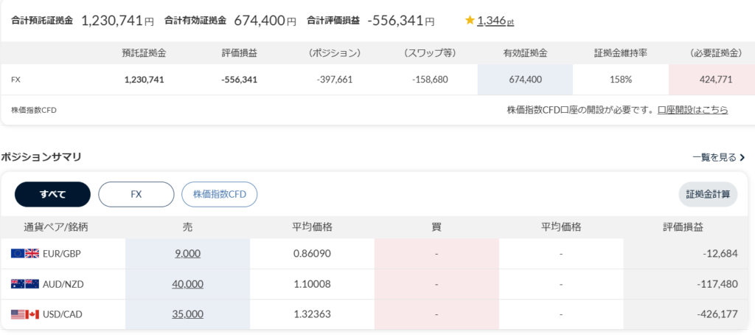Click the EUR/GBP flag icon

(25, 253)
